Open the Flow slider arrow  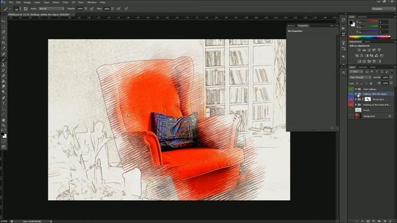click(x=112, y=9)
